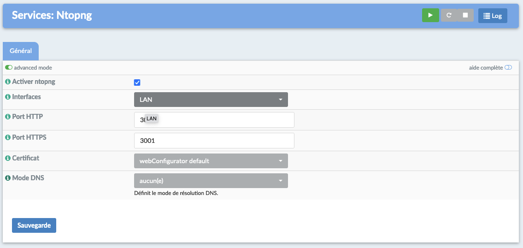Open the Interfaces dropdown showing LAN
This screenshot has width=523, height=248.
click(x=211, y=100)
